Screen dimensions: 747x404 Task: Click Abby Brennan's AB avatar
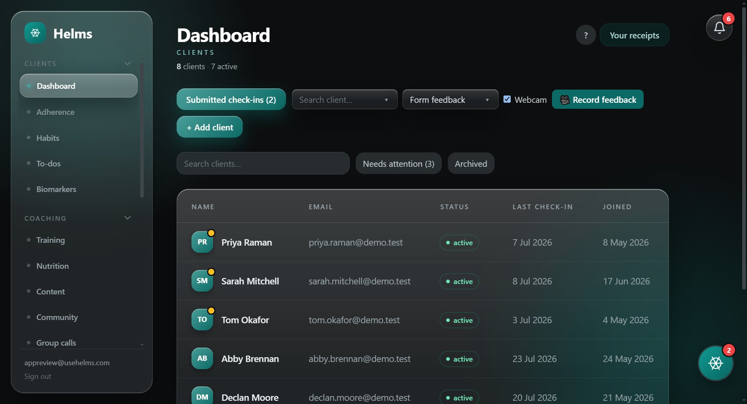tap(202, 358)
